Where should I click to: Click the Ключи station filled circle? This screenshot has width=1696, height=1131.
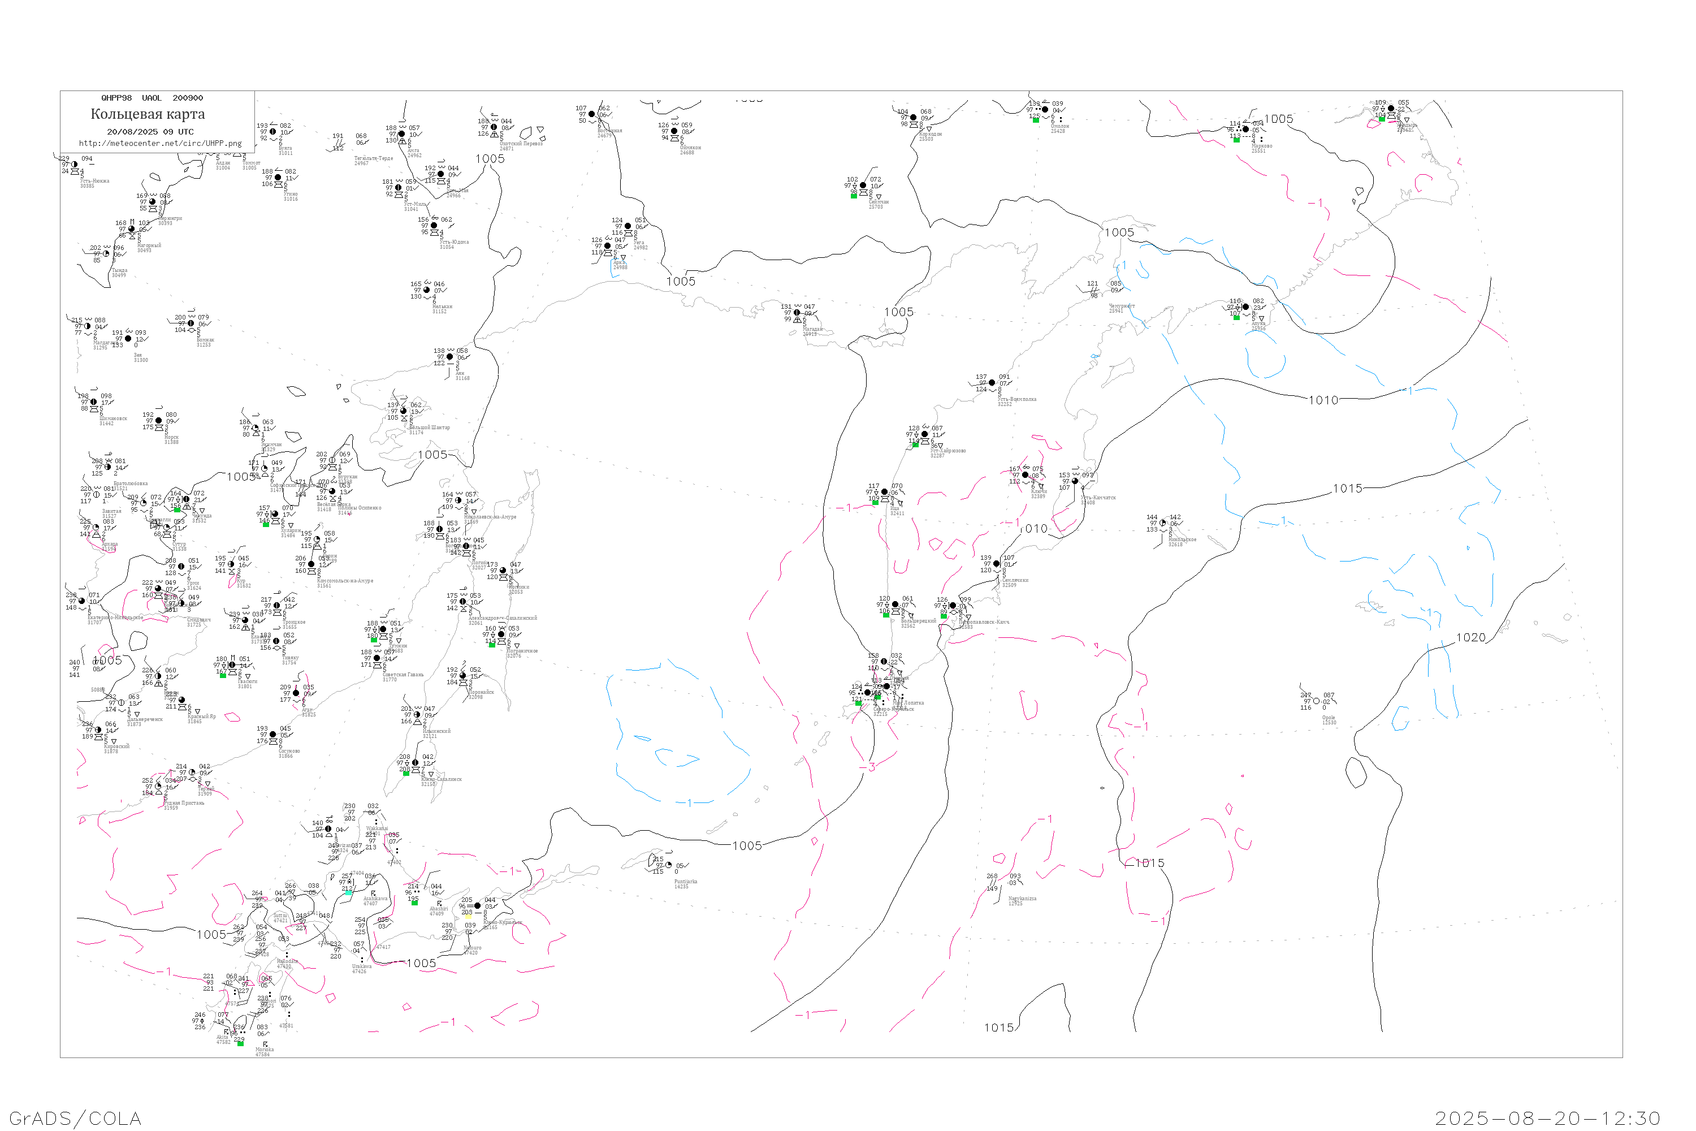(x=1024, y=474)
